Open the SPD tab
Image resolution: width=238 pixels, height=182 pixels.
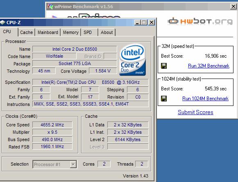pyautogui.click(x=90, y=32)
